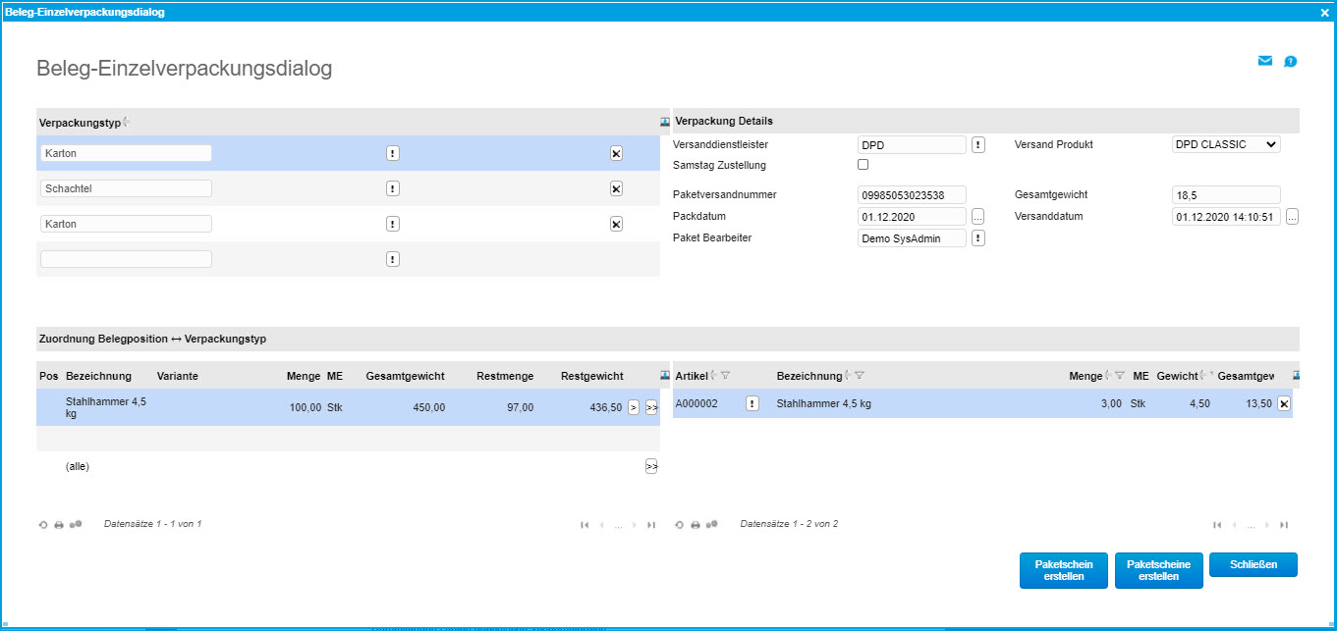Open the help question mark icon

coord(1290,61)
